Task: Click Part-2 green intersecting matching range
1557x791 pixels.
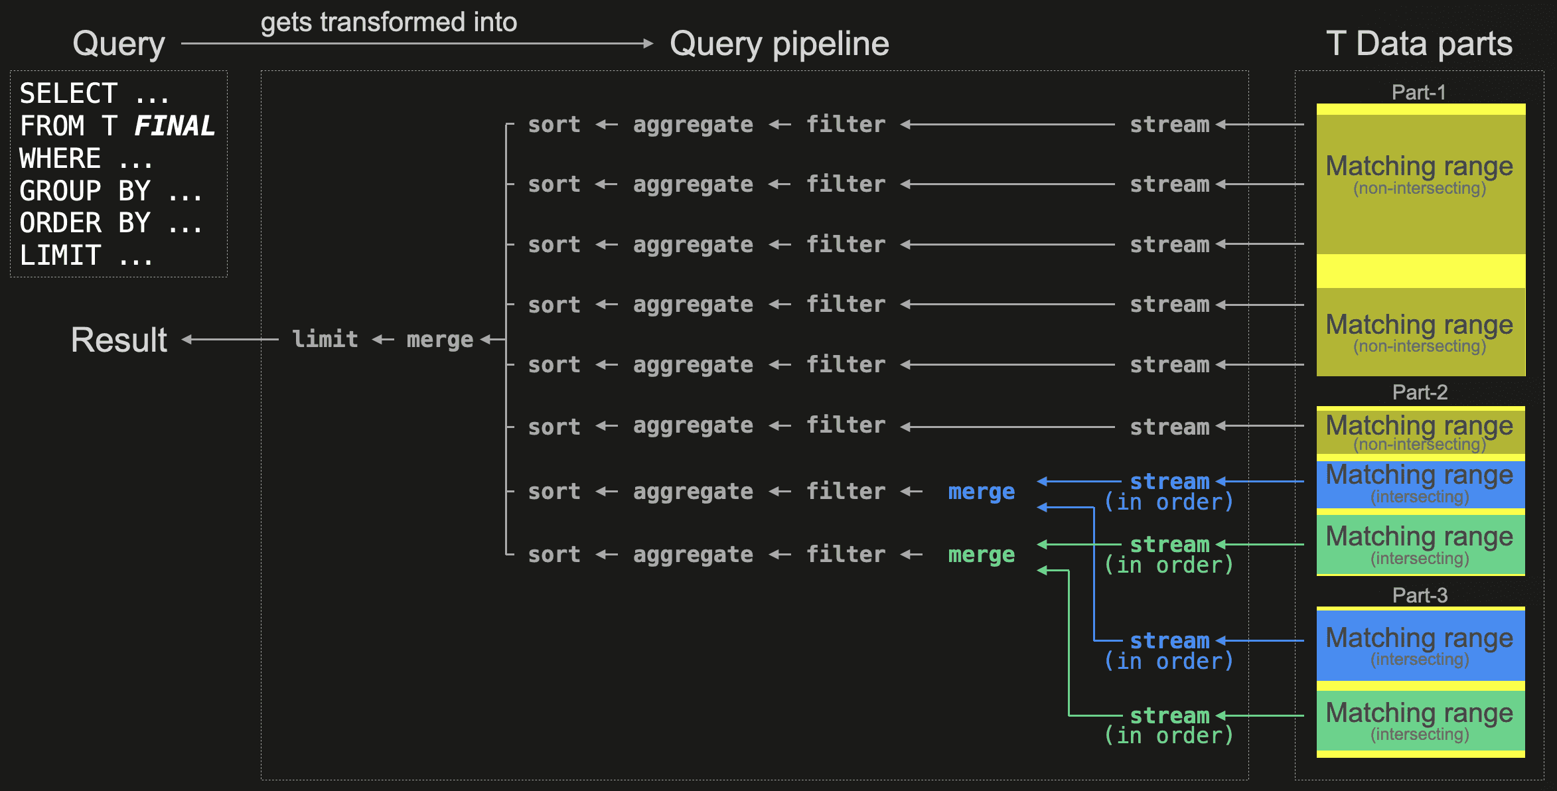Action: (x=1420, y=544)
